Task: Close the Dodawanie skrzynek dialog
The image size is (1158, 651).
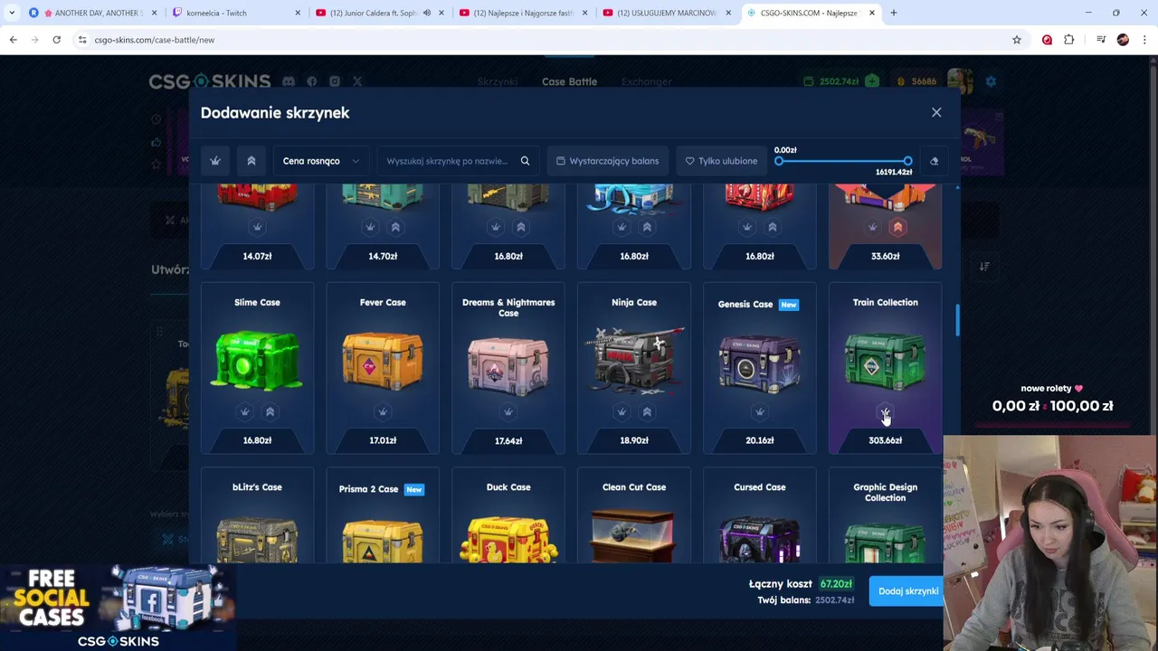Action: pyautogui.click(x=936, y=112)
